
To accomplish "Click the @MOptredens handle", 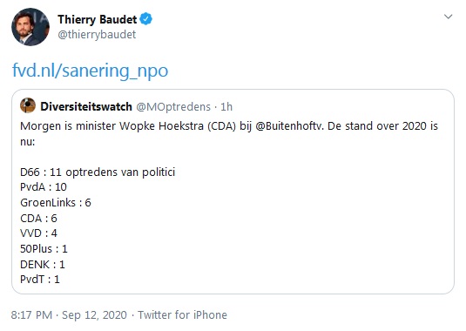I will (173, 106).
